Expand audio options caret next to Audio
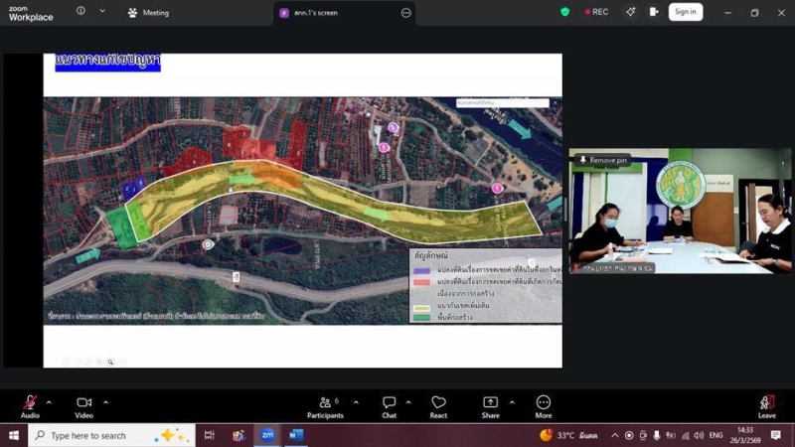 pyautogui.click(x=49, y=402)
